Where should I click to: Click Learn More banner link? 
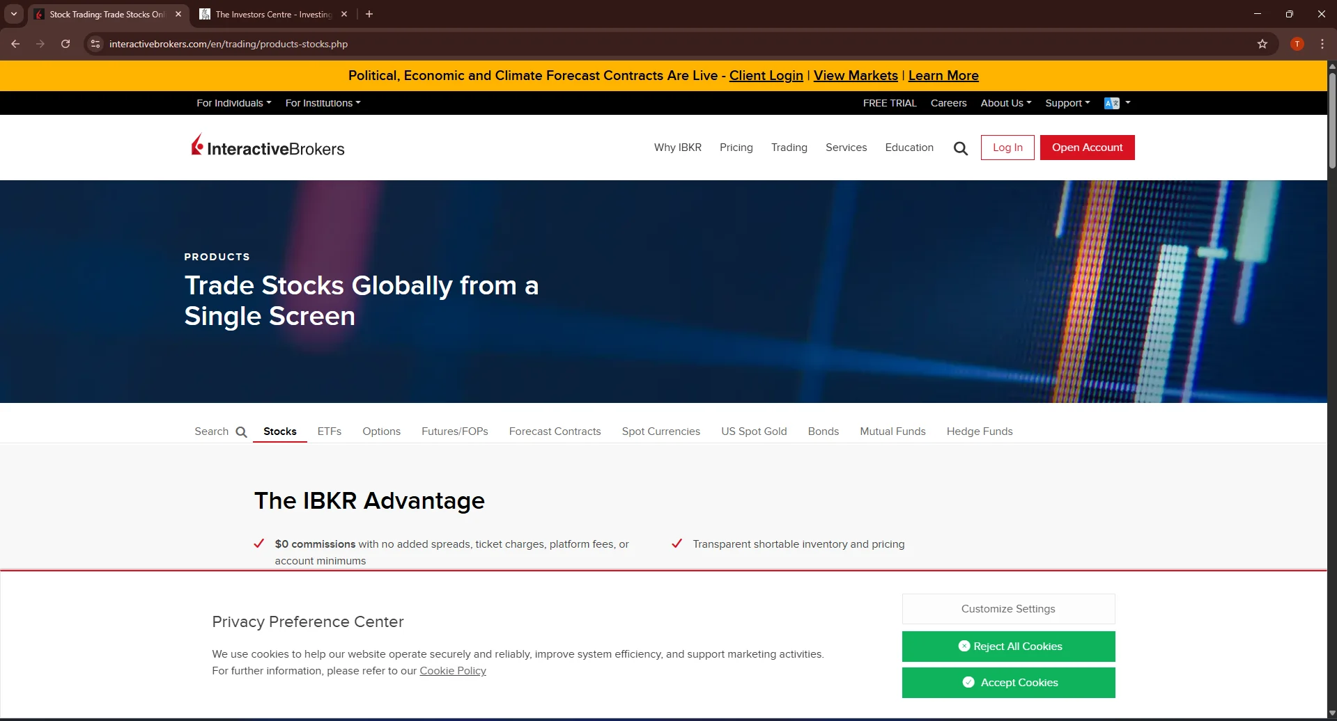[x=943, y=75]
